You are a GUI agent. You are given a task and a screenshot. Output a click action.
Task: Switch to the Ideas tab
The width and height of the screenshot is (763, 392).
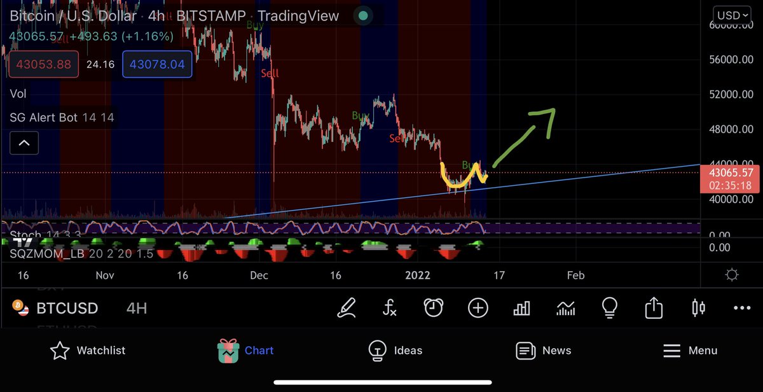(x=395, y=350)
